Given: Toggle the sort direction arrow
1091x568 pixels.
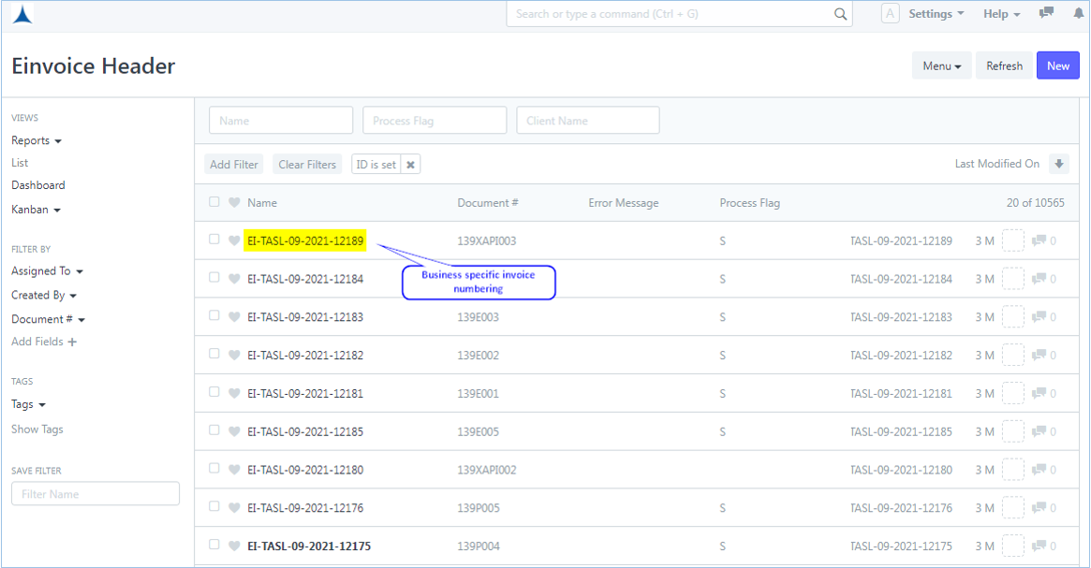Looking at the screenshot, I should [1059, 164].
